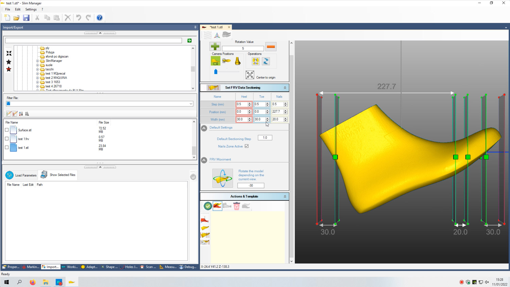The height and width of the screenshot is (287, 510).
Task: Switch to the Scan bottom tab
Action: pyautogui.click(x=149, y=267)
